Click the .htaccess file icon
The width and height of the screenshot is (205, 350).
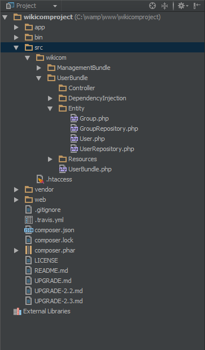40,179
